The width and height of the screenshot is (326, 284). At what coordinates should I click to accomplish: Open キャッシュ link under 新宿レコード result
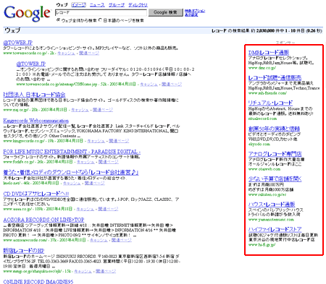pos(83,271)
